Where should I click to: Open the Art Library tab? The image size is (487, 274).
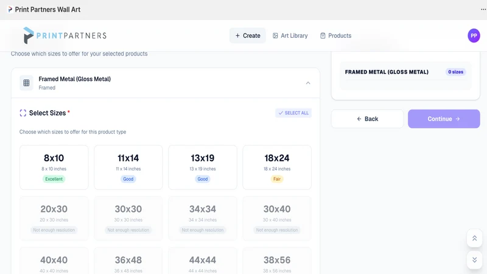click(290, 35)
